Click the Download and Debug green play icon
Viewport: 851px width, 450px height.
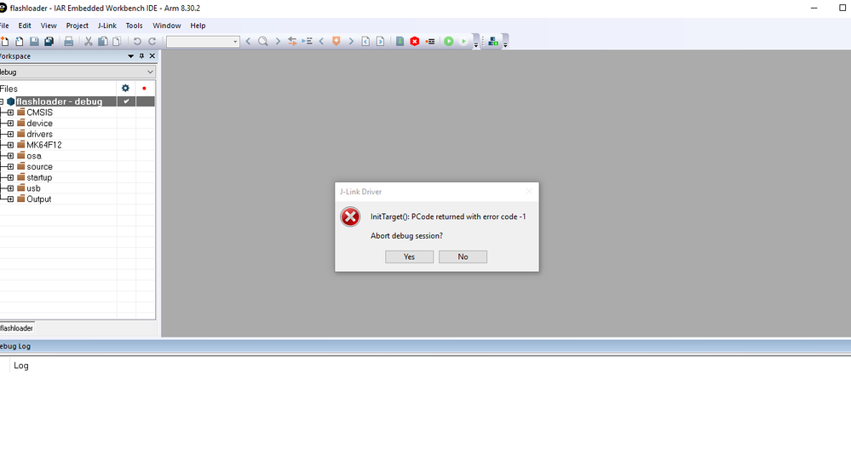(449, 41)
